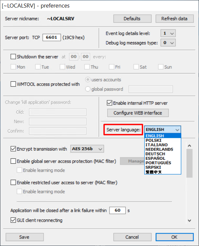Open the Server language combo box

(162, 130)
